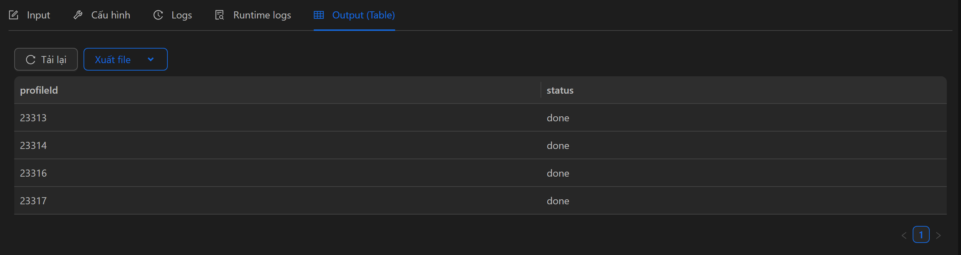961x255 pixels.
Task: Click the Cấu hình wrench icon
Action: 77,15
